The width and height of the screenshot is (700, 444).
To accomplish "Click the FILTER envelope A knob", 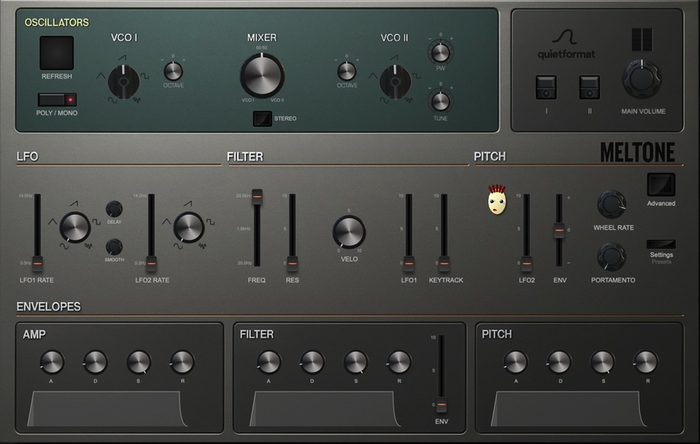I will click(268, 362).
